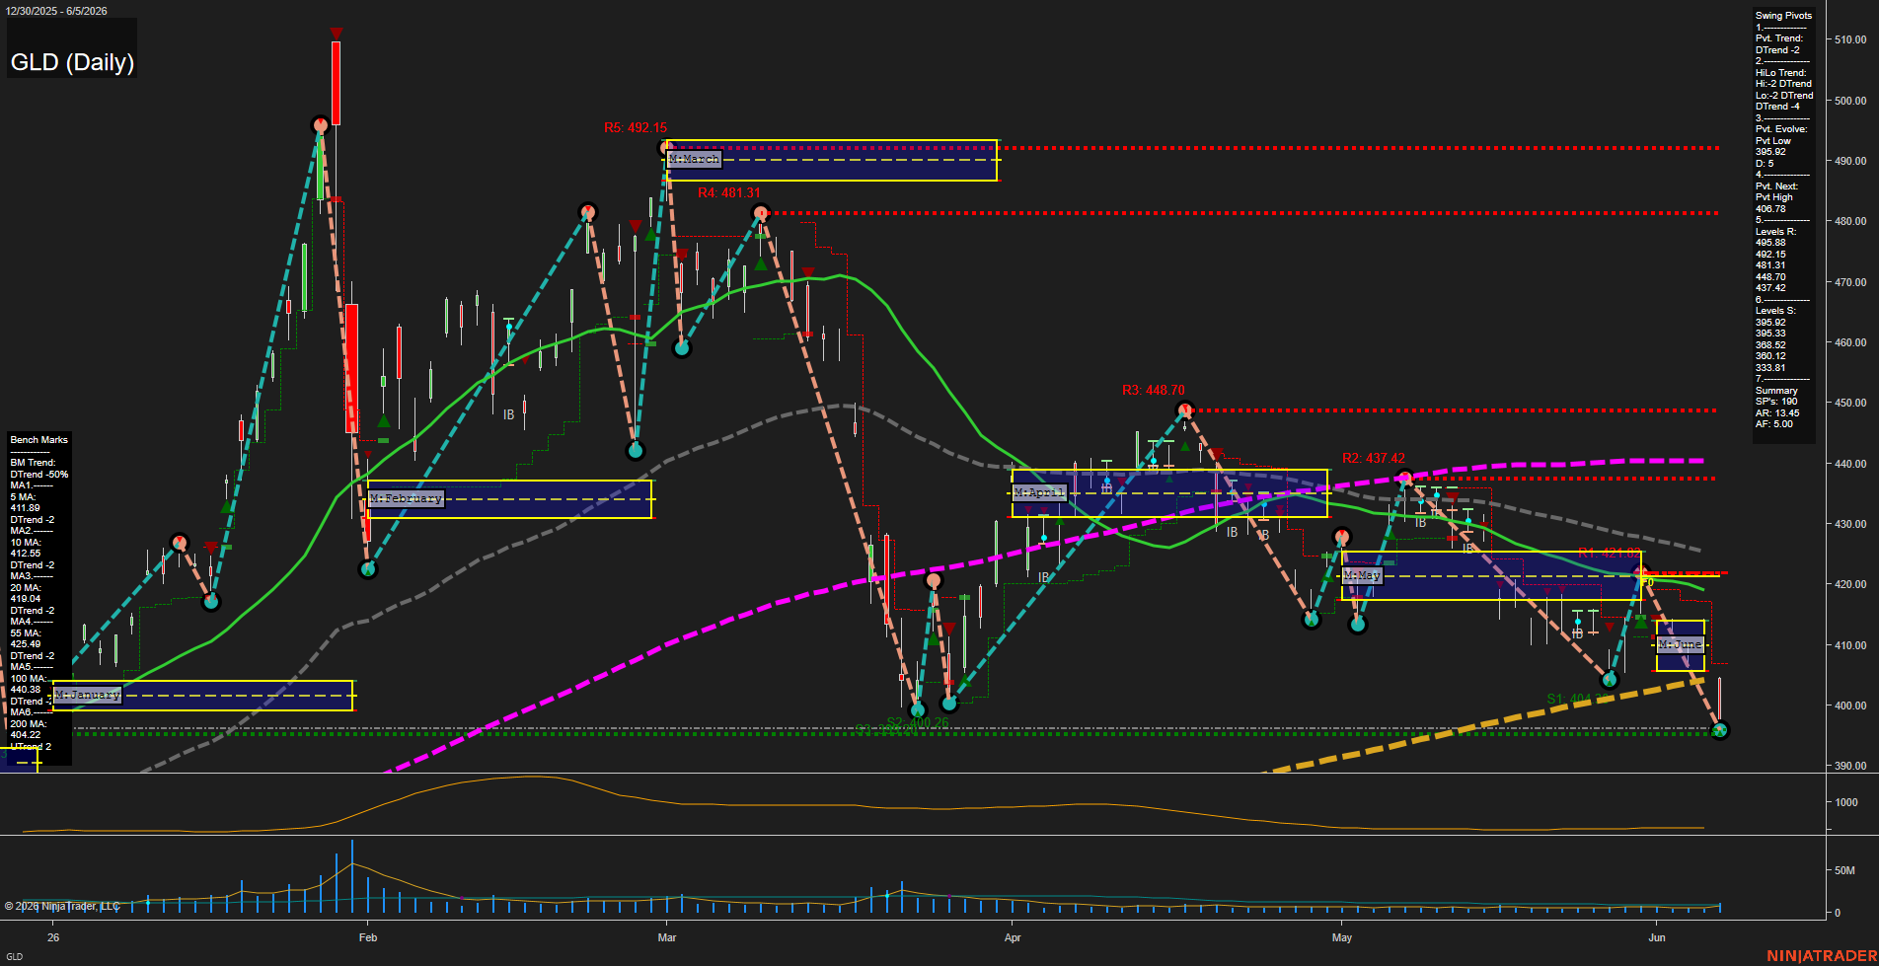This screenshot has width=1879, height=966.
Task: Click the 420.00 price axis label
Action: (1850, 584)
